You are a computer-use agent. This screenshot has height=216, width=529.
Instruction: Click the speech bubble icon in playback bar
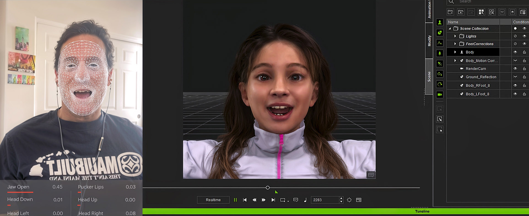click(296, 200)
